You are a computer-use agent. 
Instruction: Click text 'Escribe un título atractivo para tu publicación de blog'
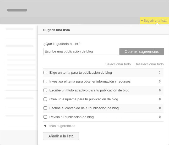pyautogui.click(x=89, y=90)
